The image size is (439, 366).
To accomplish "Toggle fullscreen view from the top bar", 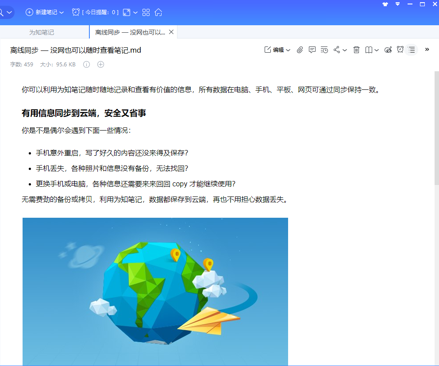I will click(127, 12).
